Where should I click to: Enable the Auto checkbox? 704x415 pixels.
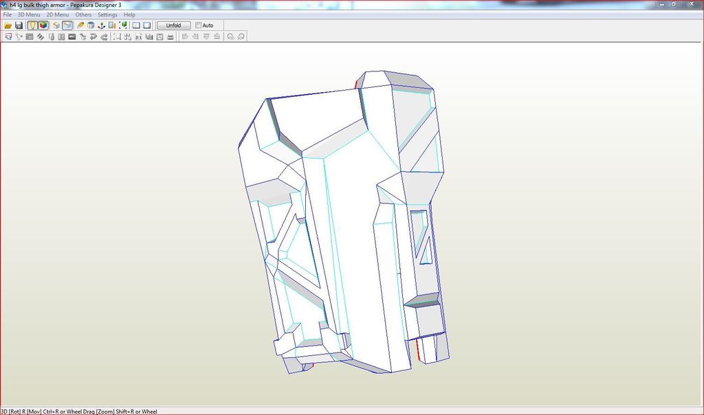point(199,25)
